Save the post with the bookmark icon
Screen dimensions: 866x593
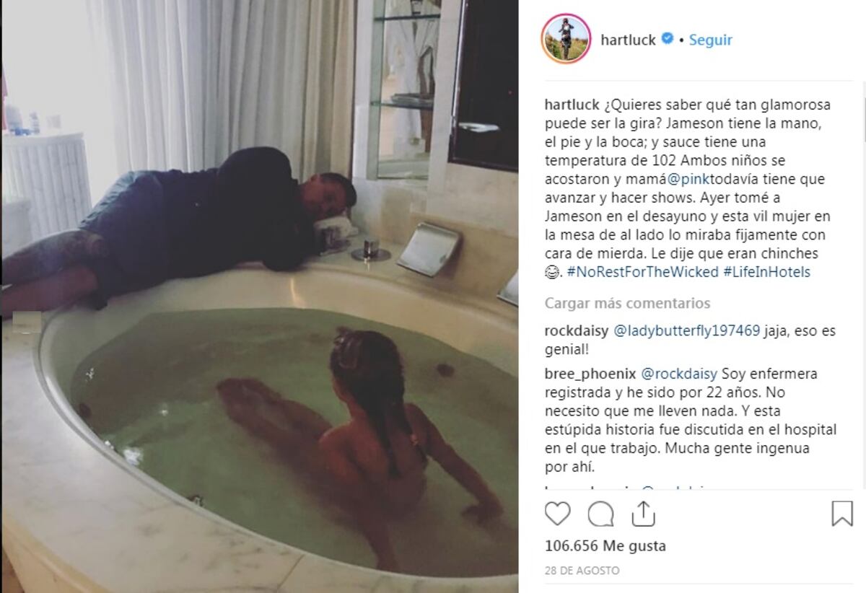842,514
